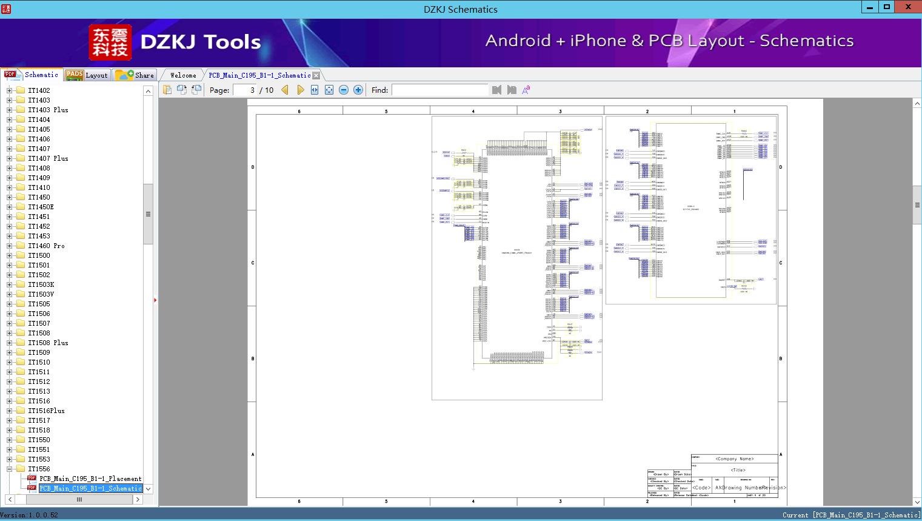Collapse the IT1556 folder

(9, 469)
